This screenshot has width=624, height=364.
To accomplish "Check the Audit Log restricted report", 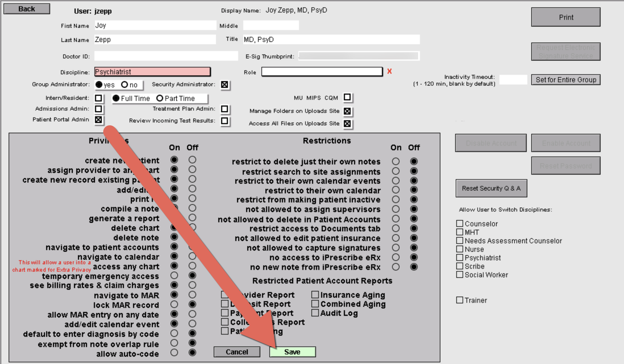I will pyautogui.click(x=315, y=313).
